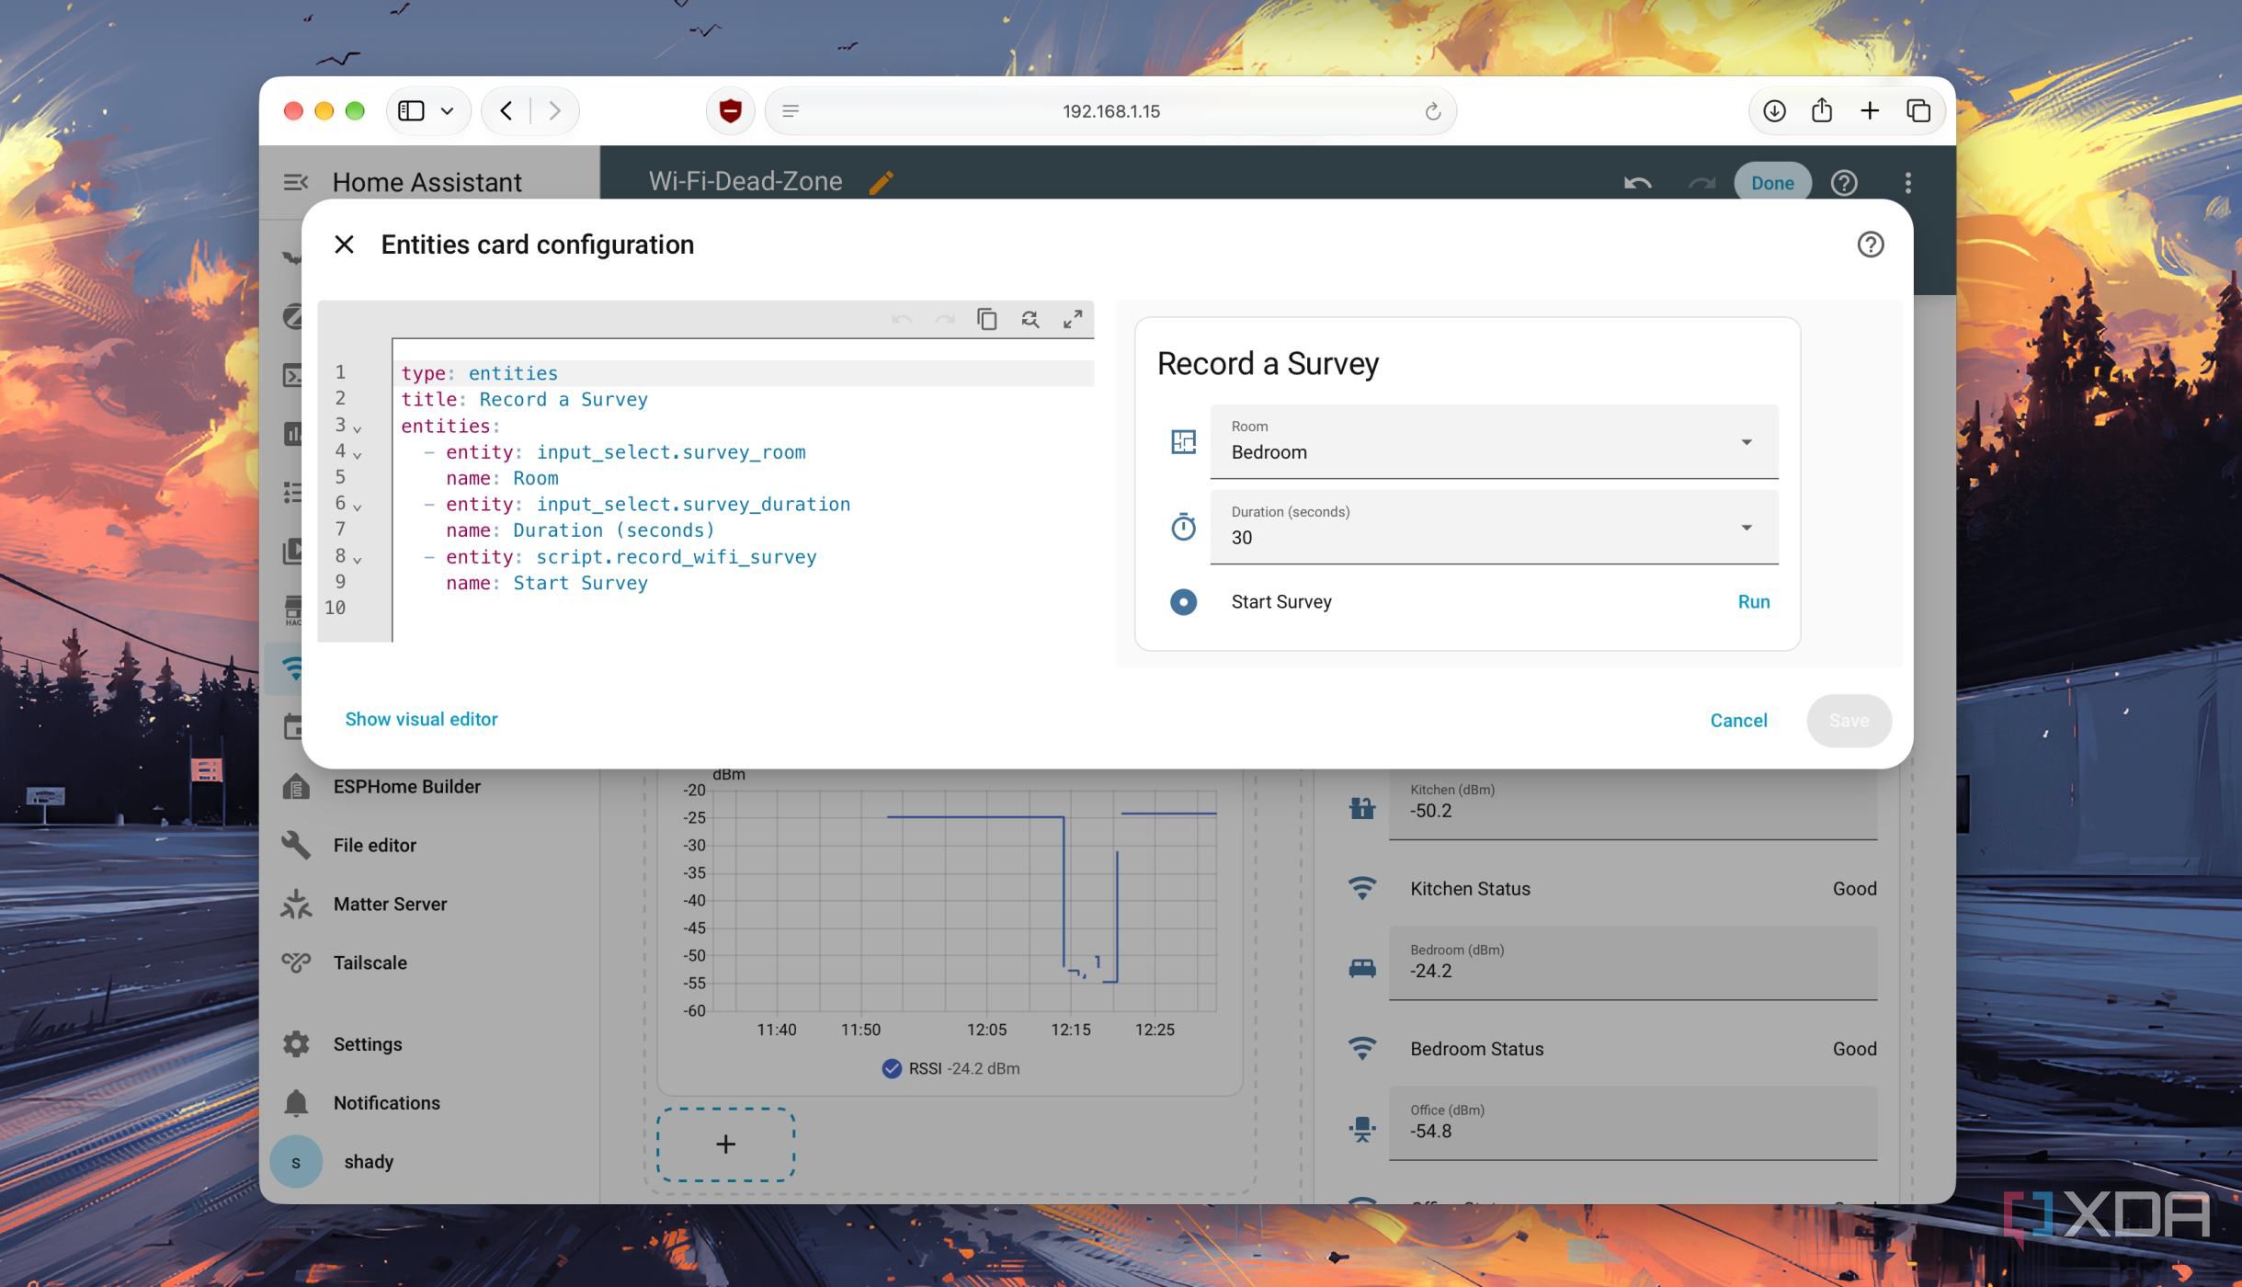Image resolution: width=2242 pixels, height=1287 pixels.
Task: Open the Duration (seconds) dropdown
Action: point(1494,527)
